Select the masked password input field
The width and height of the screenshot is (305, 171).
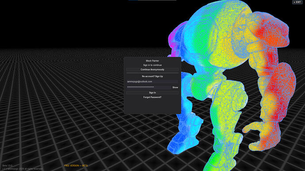click(x=149, y=87)
